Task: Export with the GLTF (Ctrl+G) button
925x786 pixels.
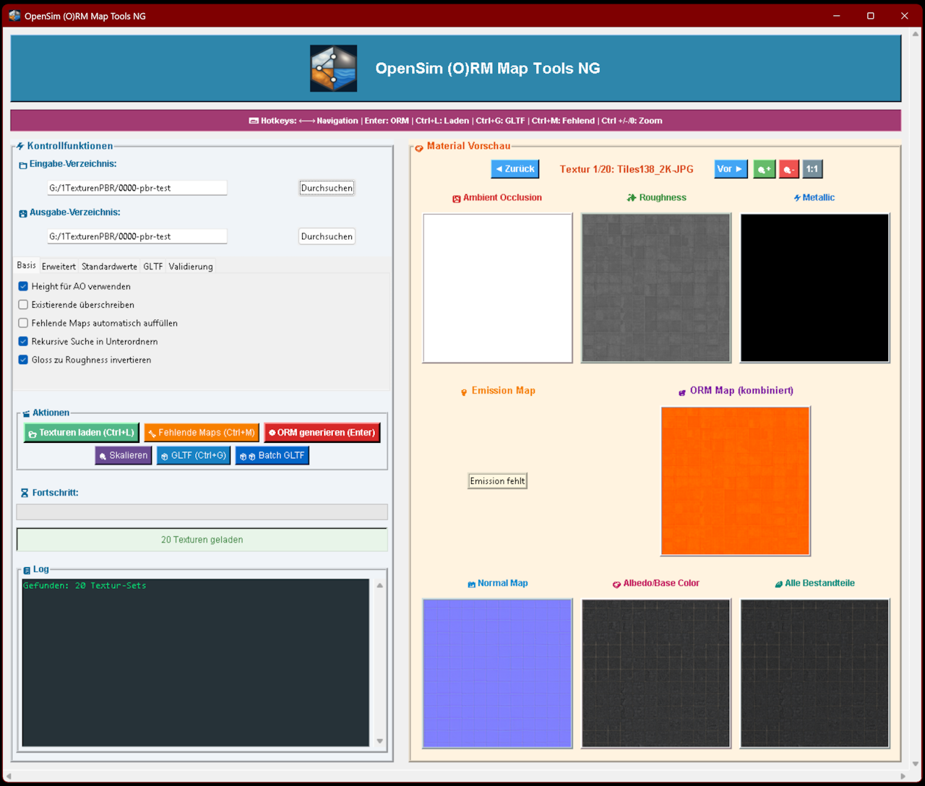Action: [194, 455]
